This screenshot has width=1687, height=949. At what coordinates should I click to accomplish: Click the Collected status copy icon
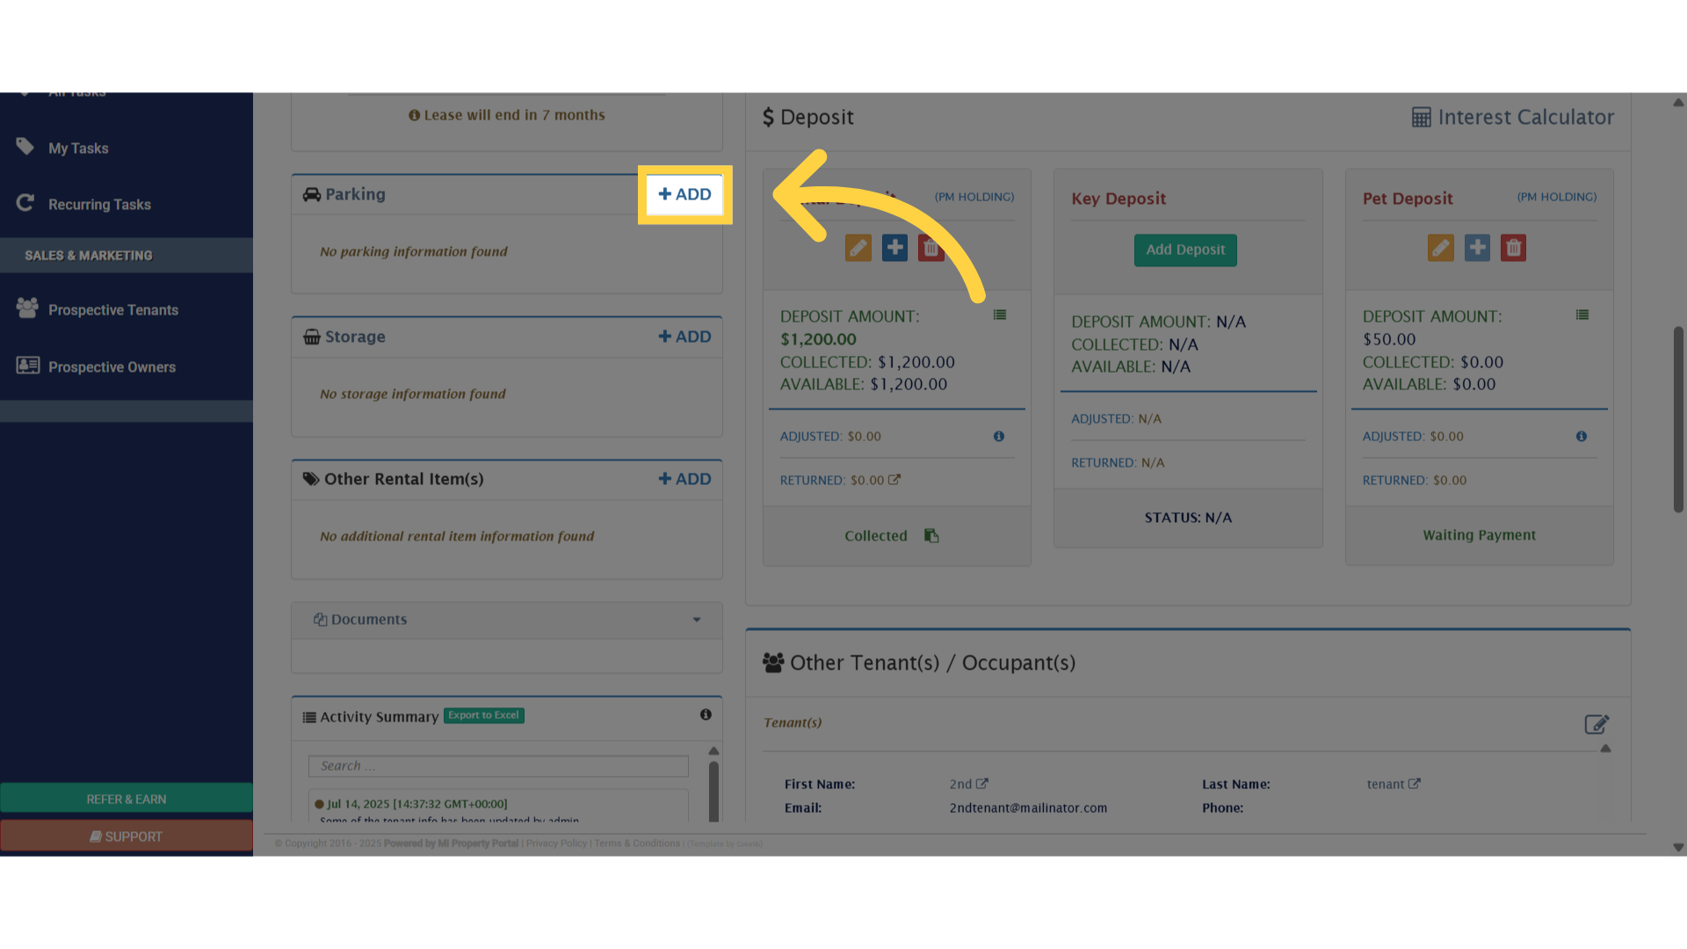931,535
